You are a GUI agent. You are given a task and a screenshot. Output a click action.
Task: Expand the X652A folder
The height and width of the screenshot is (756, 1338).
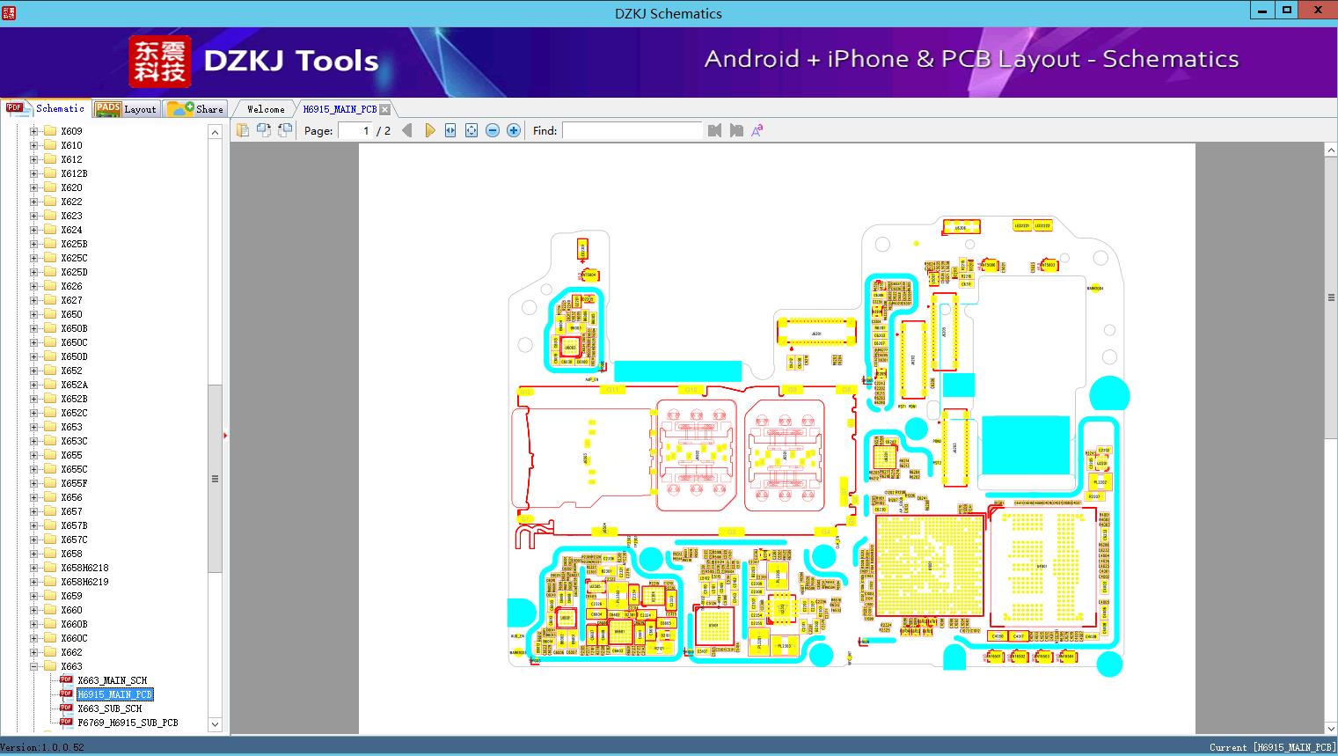pos(33,385)
